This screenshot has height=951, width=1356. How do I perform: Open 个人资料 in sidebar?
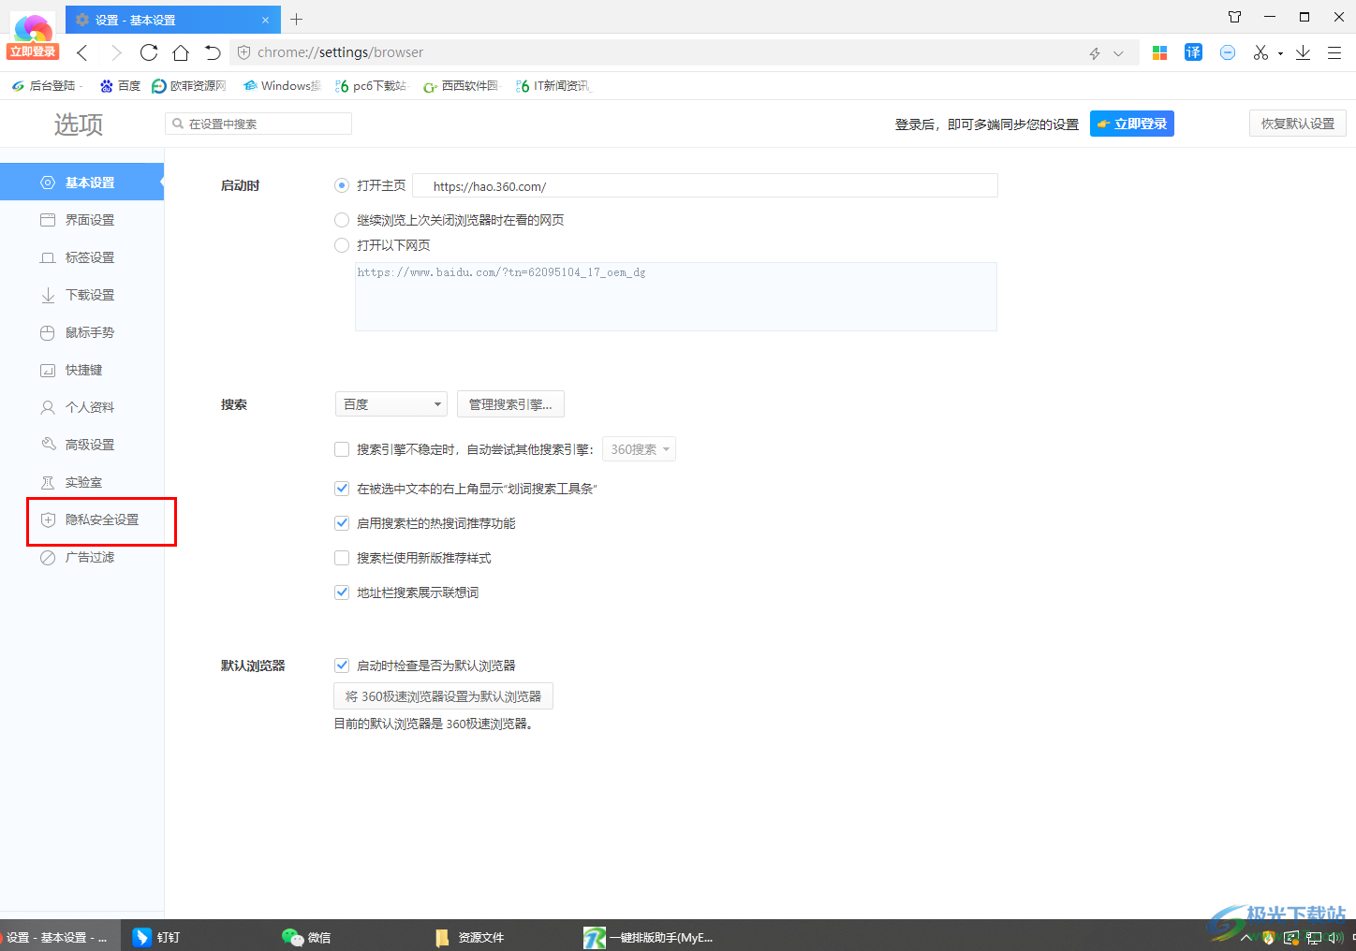(x=81, y=407)
